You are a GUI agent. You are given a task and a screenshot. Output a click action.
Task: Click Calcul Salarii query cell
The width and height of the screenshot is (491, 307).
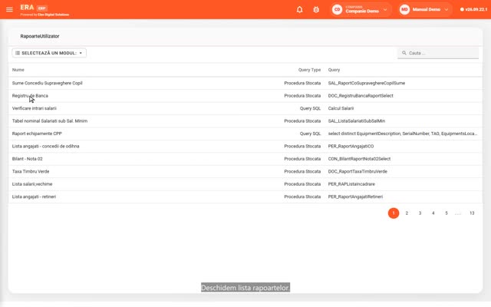pos(341,108)
